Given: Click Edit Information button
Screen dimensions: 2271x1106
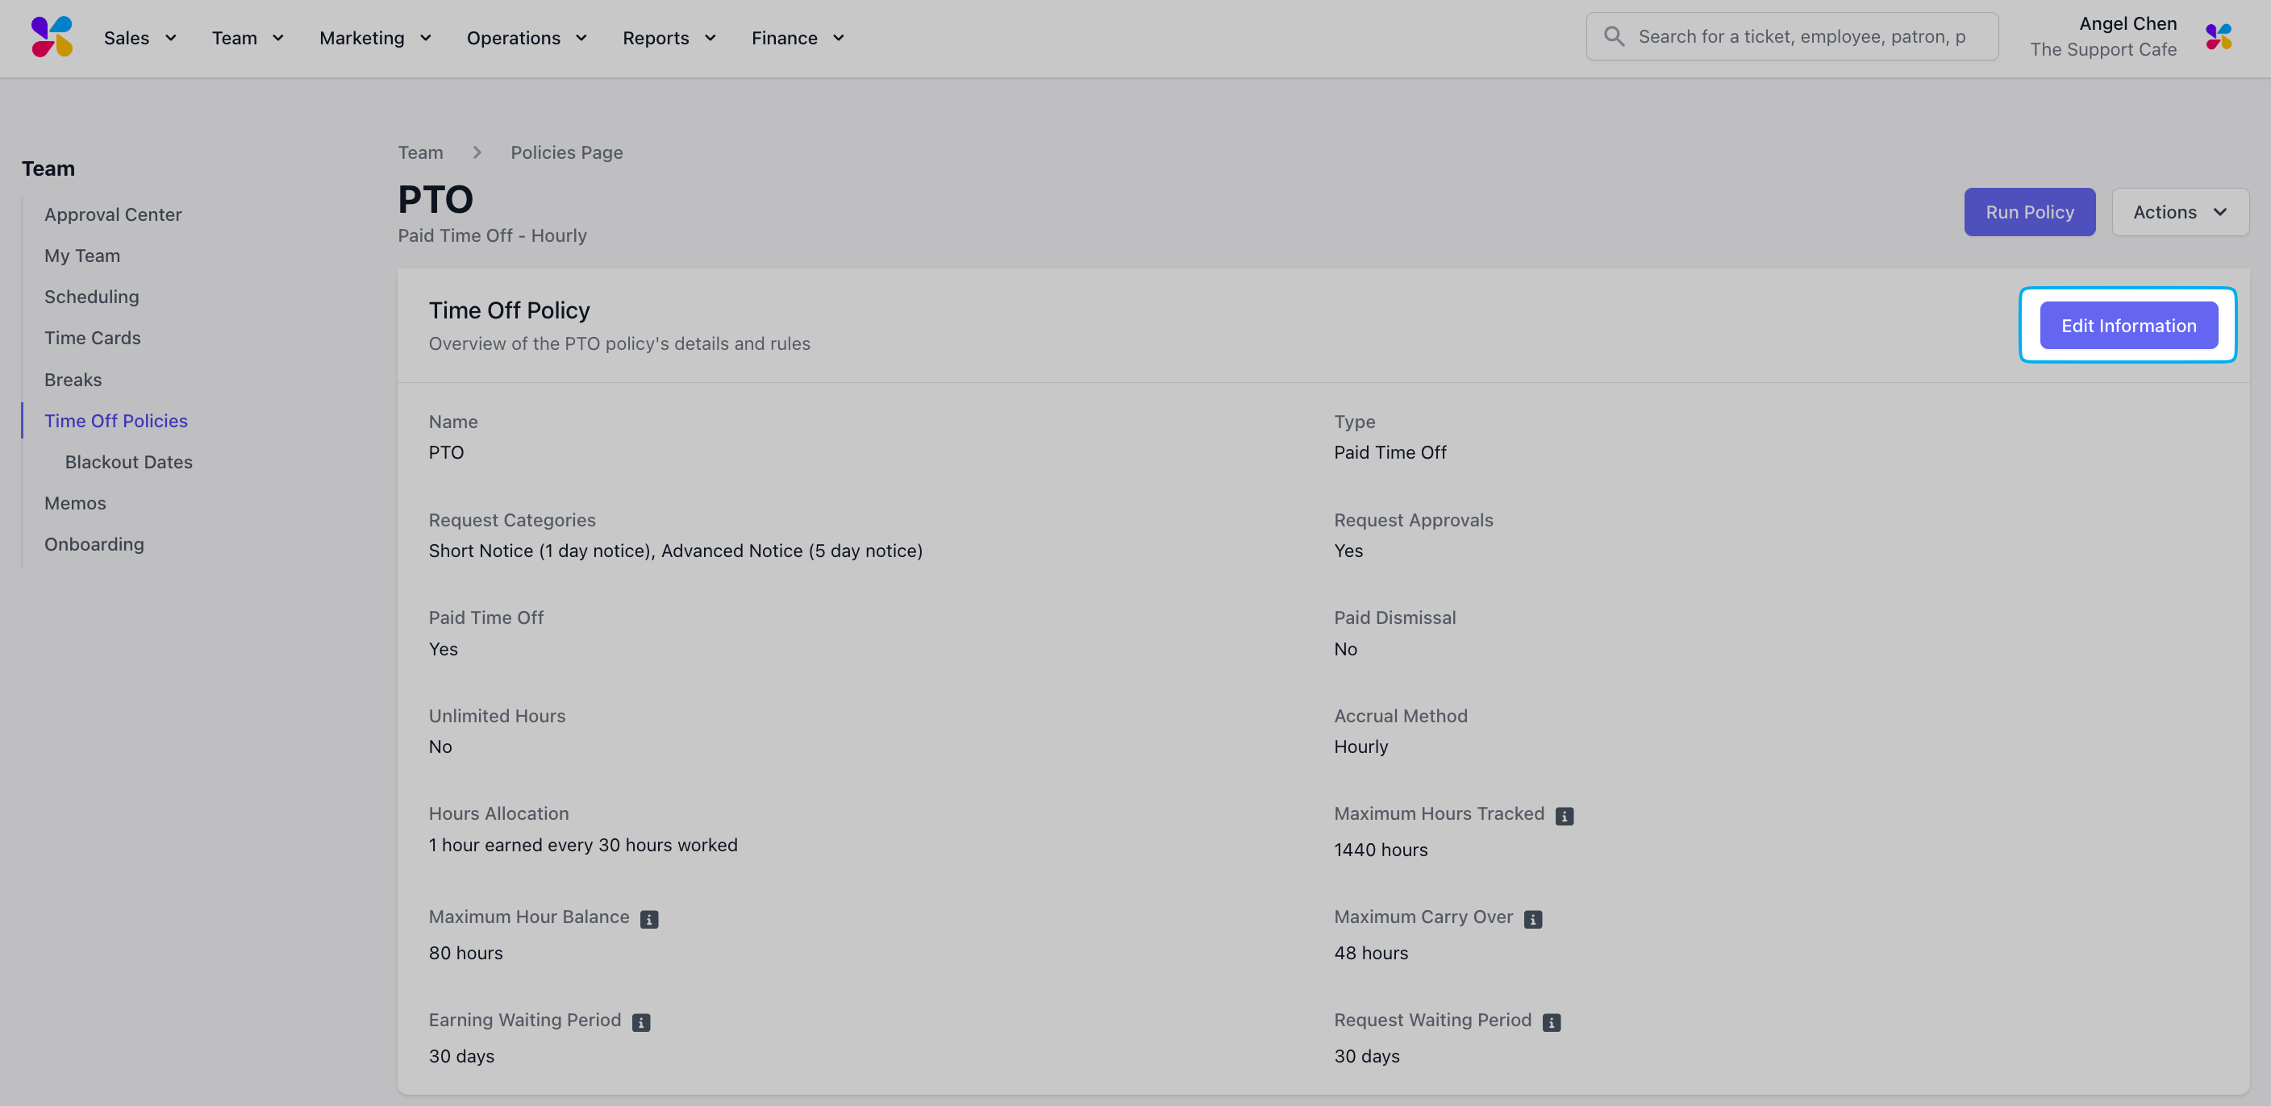Looking at the screenshot, I should click(2128, 325).
